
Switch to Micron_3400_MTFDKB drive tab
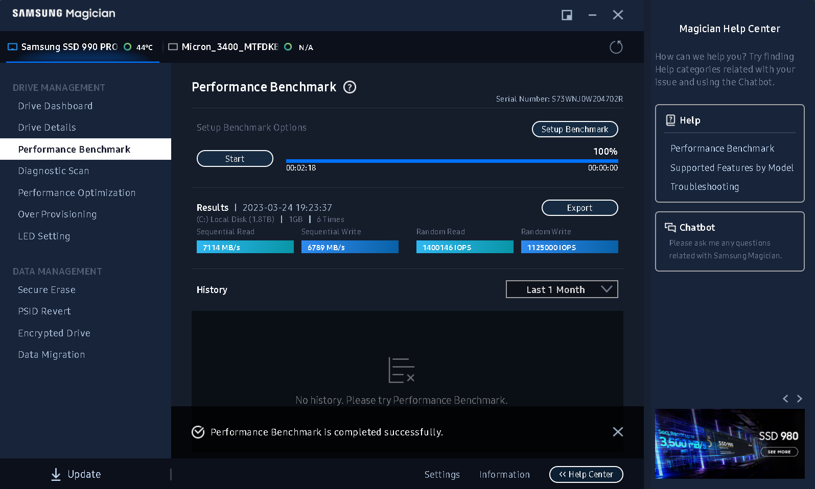[x=240, y=47]
